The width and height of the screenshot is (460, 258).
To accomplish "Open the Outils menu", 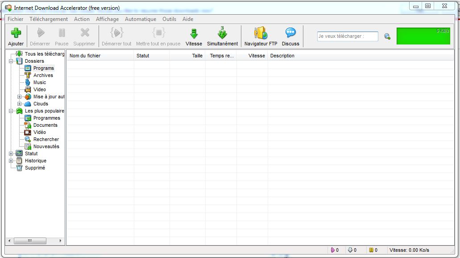I will pyautogui.click(x=169, y=19).
